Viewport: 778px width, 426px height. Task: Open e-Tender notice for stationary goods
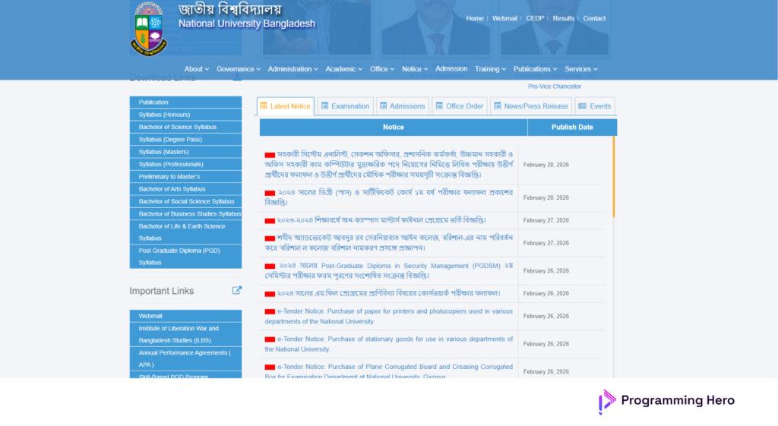click(x=388, y=344)
